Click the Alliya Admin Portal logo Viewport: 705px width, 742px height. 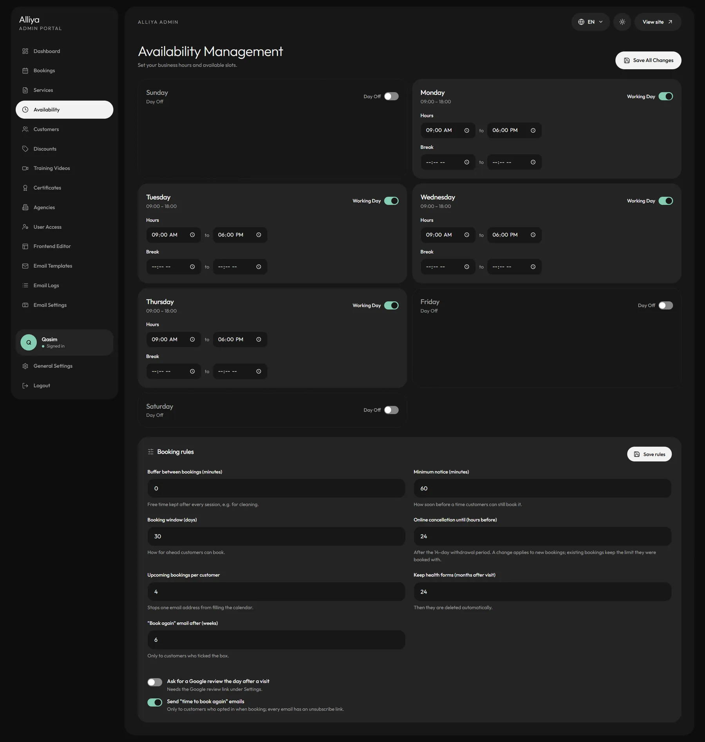[40, 23]
